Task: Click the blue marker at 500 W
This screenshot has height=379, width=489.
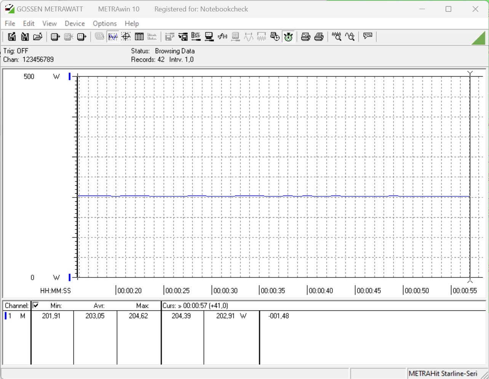Action: pyautogui.click(x=70, y=76)
